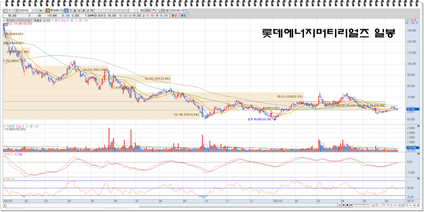Select the 일 (daily) period button
This screenshot has width=424, height=212.
[x=66, y=10]
